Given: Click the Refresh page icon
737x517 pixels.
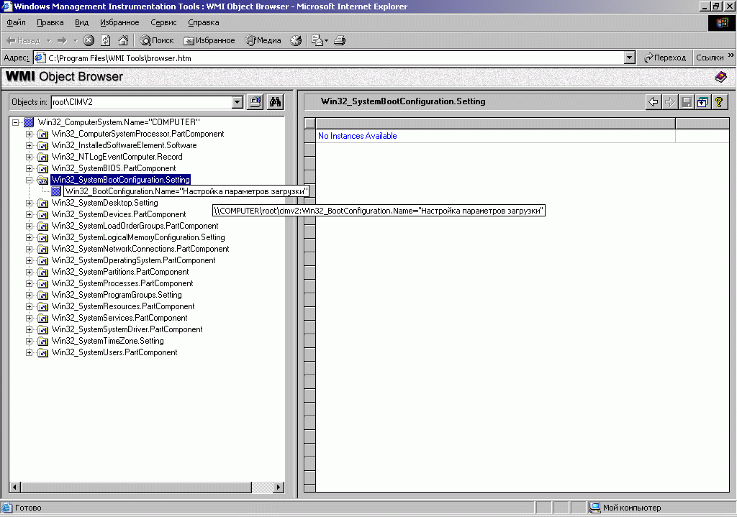Looking at the screenshot, I should point(106,41).
